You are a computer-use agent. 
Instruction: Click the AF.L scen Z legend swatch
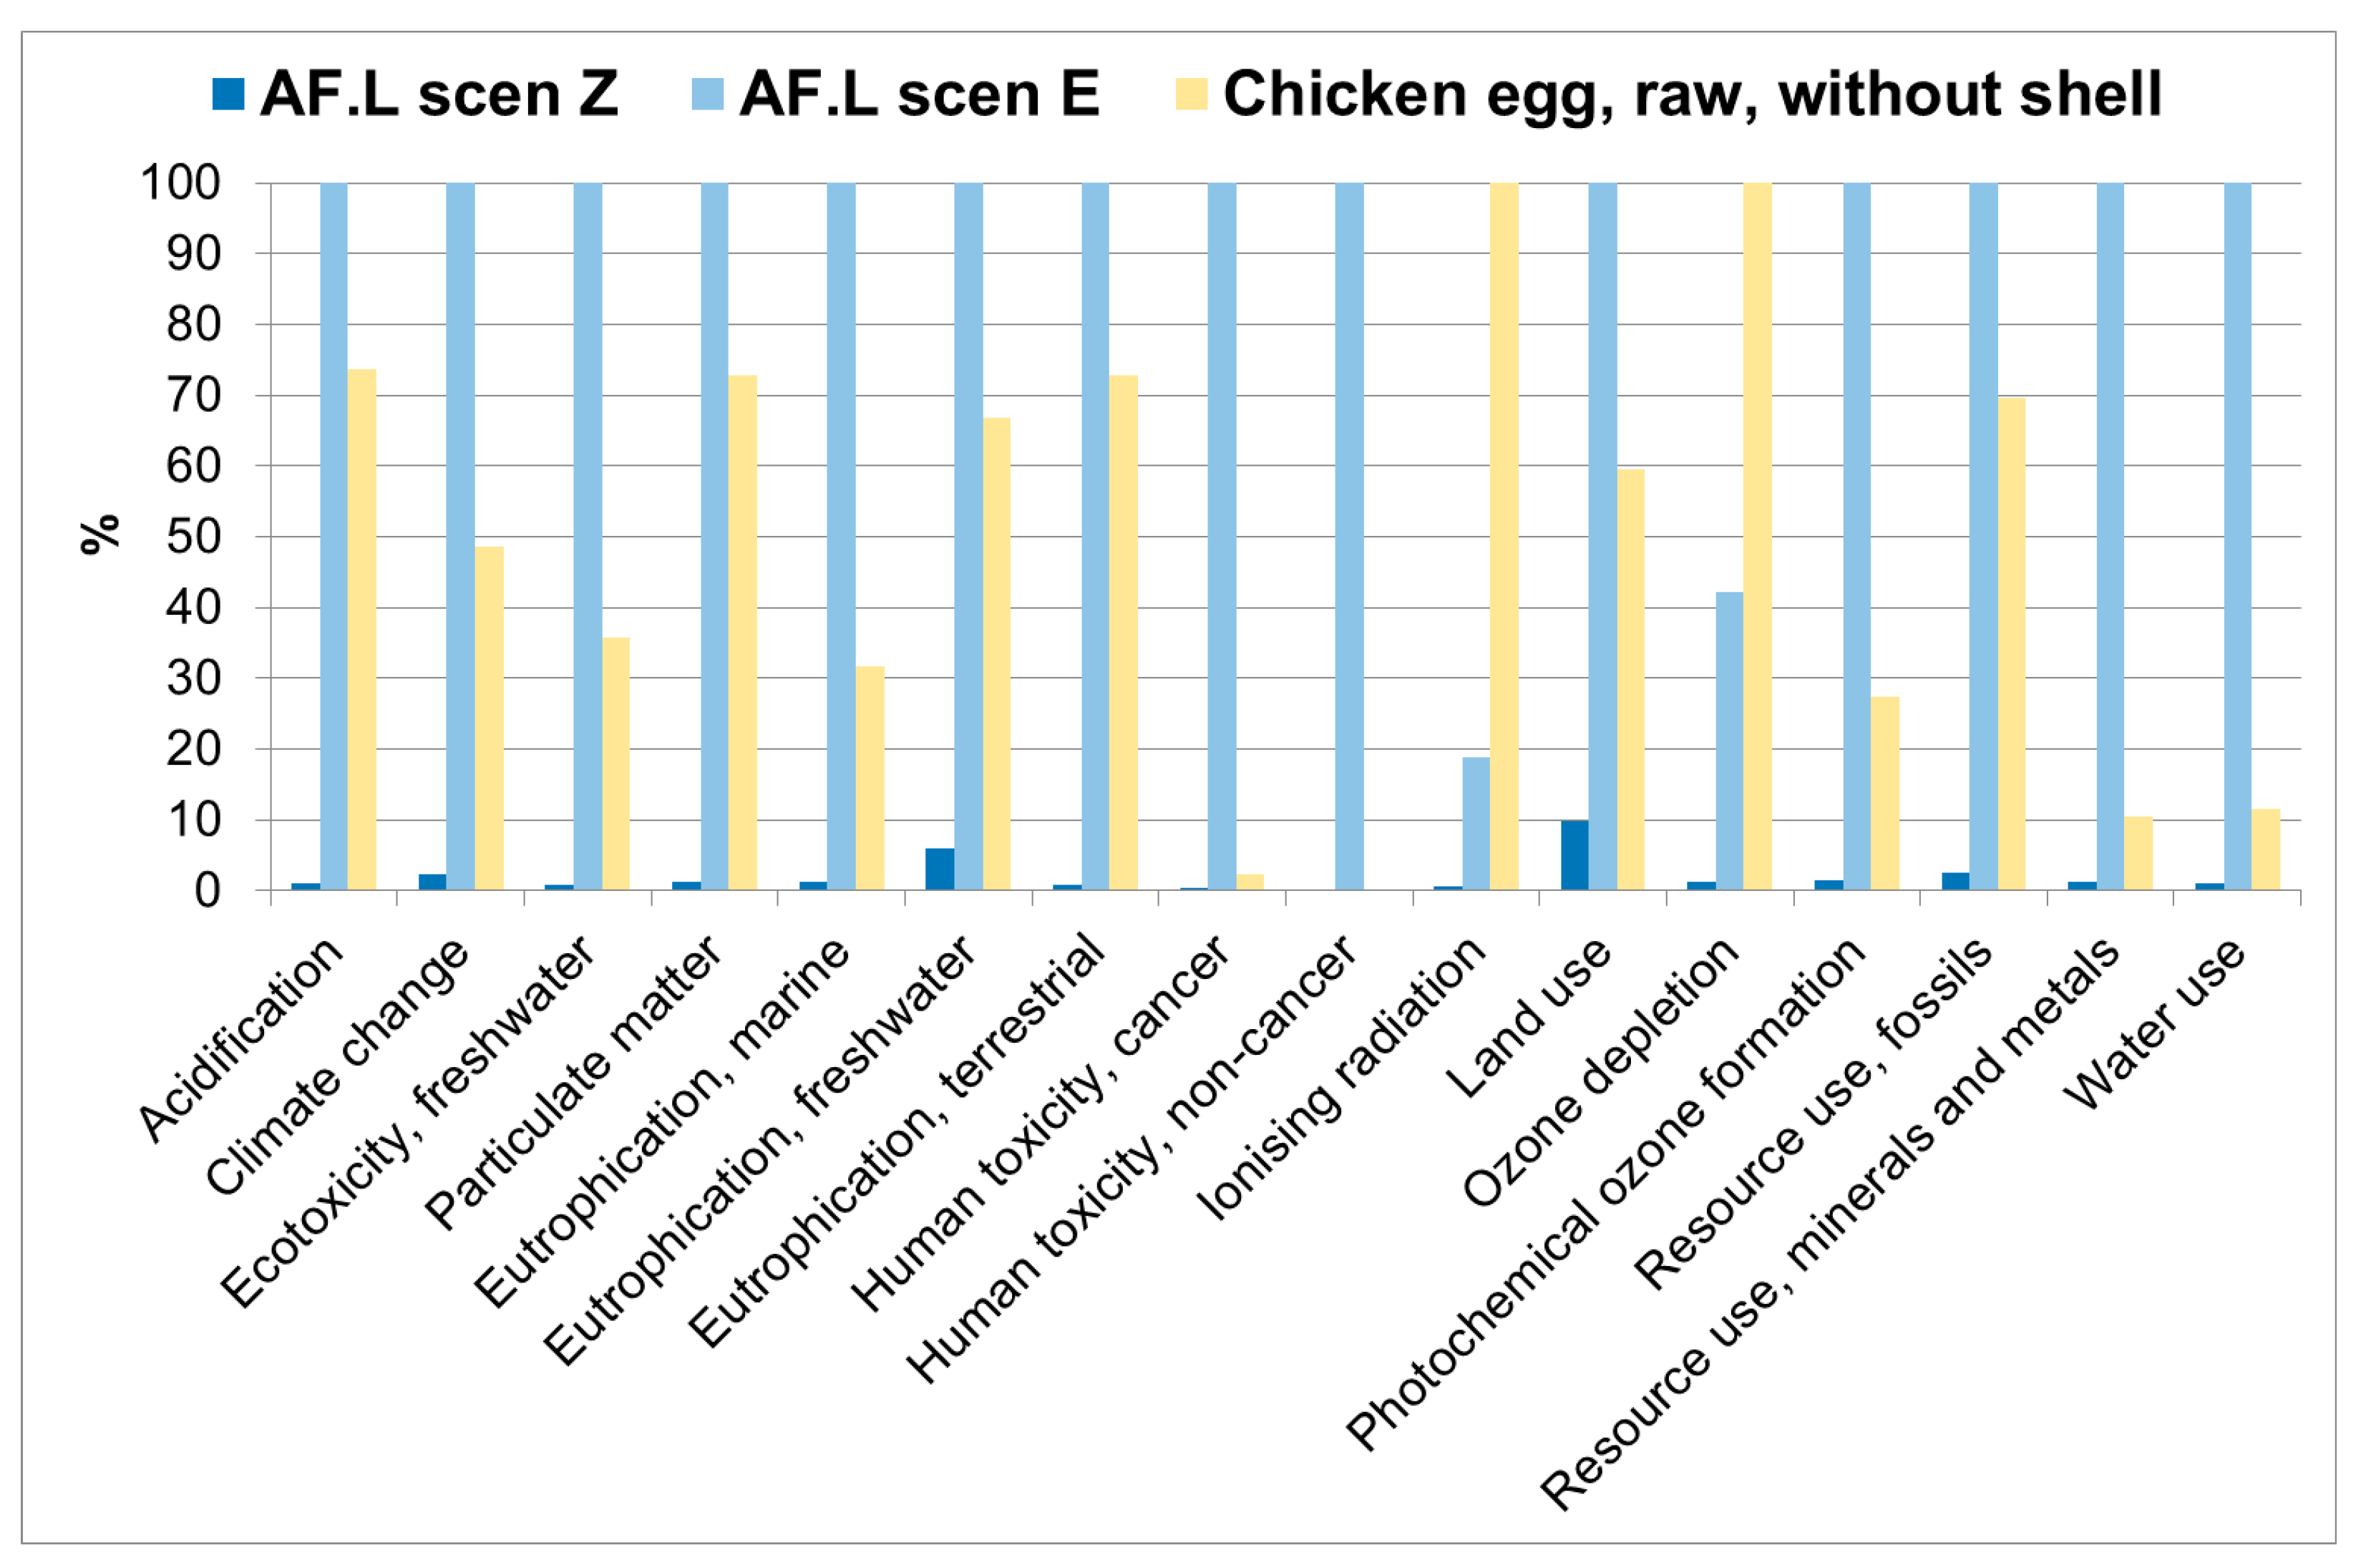tap(228, 94)
